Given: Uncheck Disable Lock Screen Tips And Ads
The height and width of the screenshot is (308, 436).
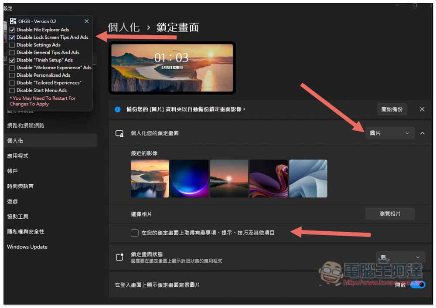Looking at the screenshot, I should pos(12,37).
